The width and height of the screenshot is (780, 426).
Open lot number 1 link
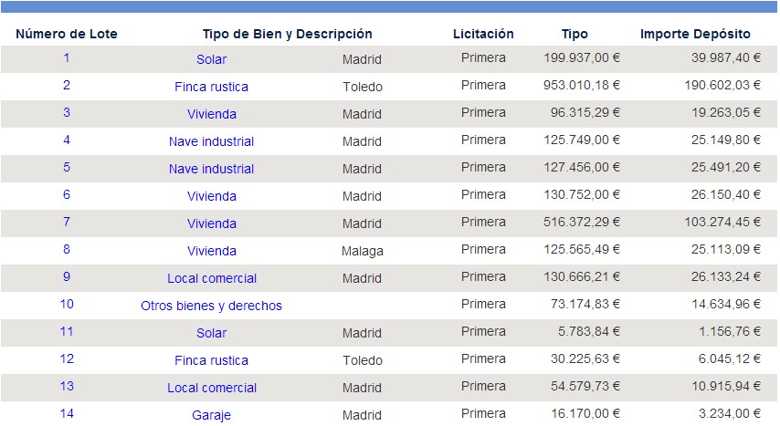click(x=67, y=58)
